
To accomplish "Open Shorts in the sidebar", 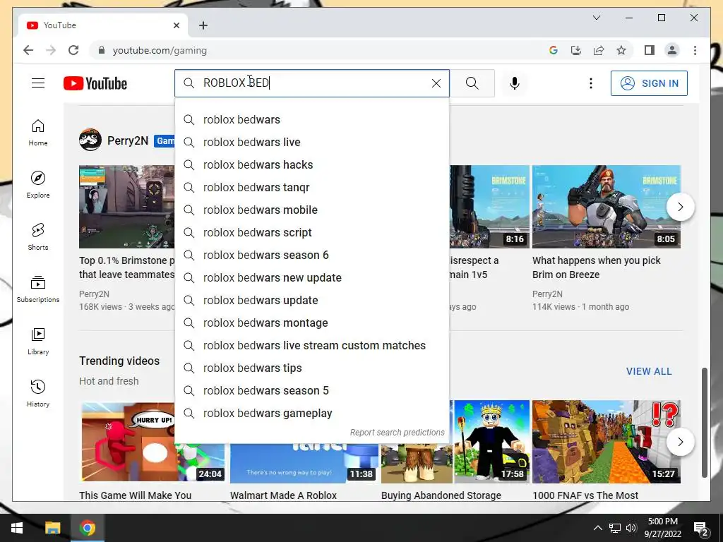I will 38,237.
